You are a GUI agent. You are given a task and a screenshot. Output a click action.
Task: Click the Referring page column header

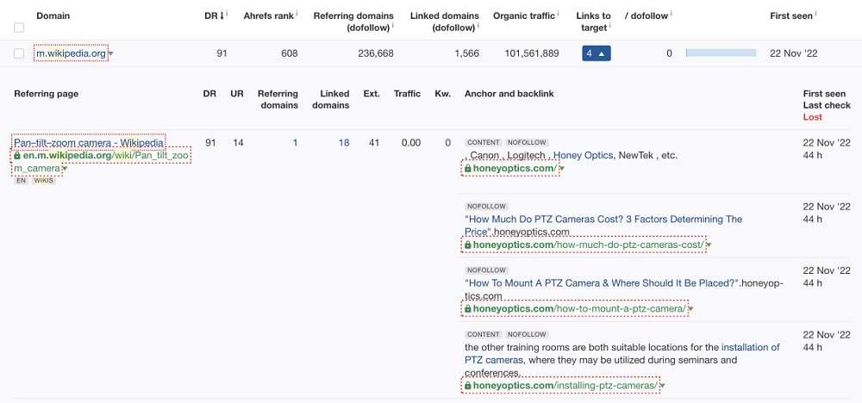tap(47, 93)
